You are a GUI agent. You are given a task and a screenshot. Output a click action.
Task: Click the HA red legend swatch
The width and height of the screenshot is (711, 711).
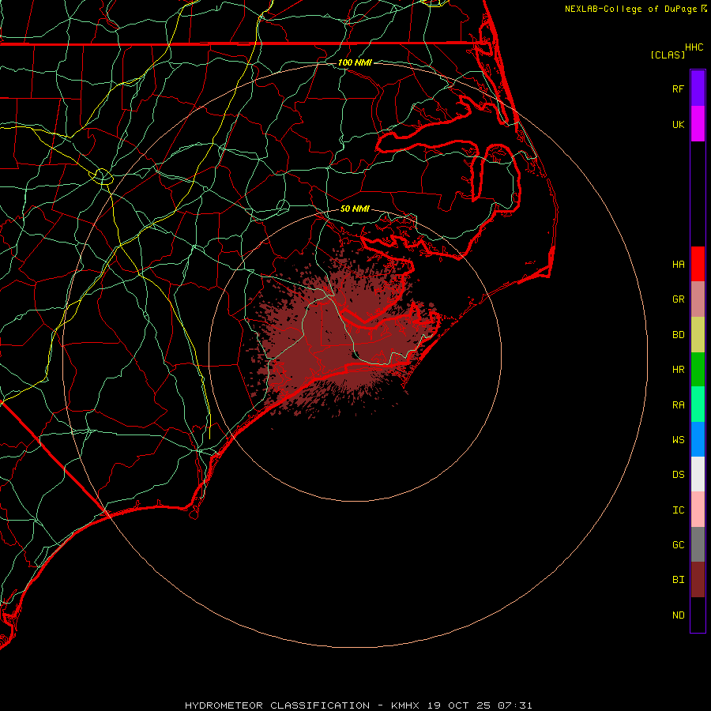point(698,264)
